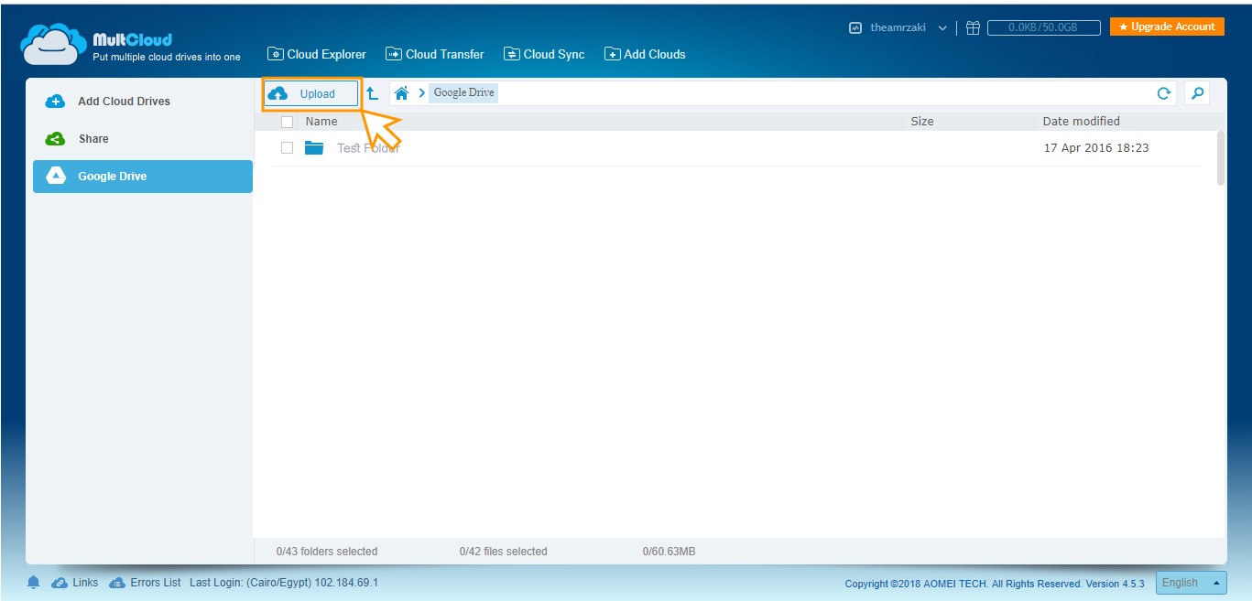Click the MultCloud logo
Screen dimensions: 1252x601
click(x=131, y=45)
